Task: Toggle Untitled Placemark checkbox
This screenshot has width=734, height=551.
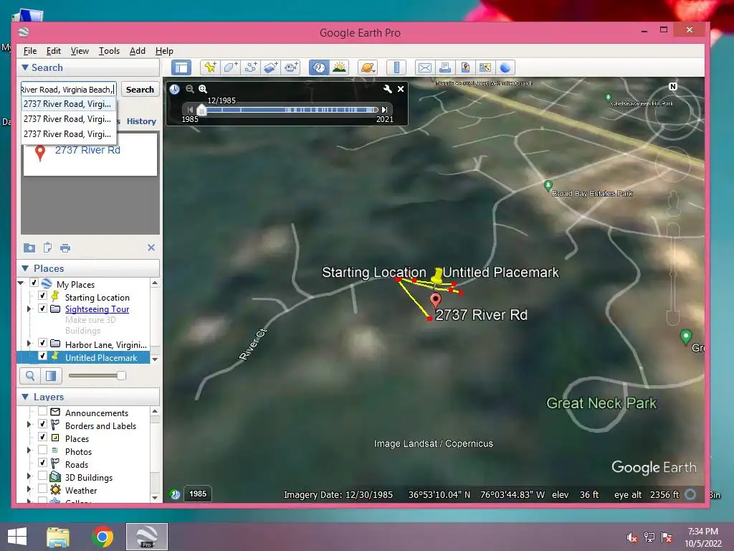Action: pyautogui.click(x=42, y=356)
